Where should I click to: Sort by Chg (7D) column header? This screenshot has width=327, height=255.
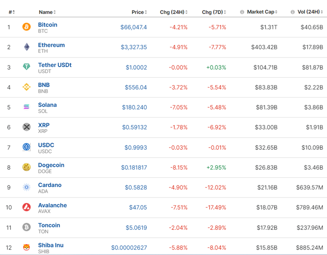point(215,12)
